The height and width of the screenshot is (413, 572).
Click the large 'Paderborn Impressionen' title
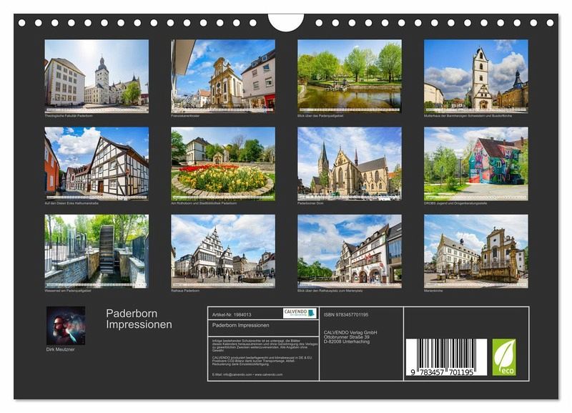click(139, 319)
